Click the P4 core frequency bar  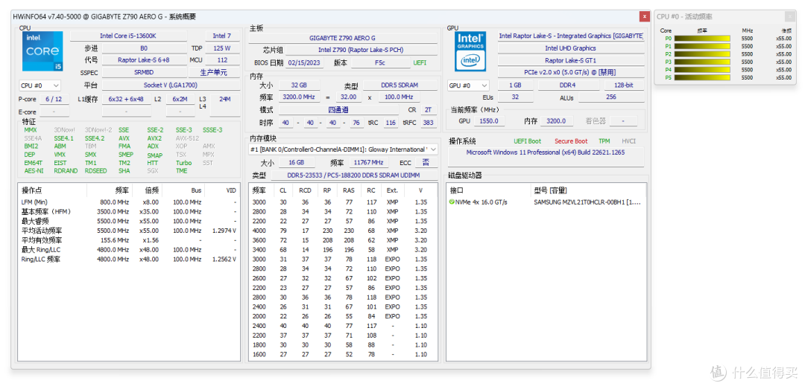pos(702,70)
